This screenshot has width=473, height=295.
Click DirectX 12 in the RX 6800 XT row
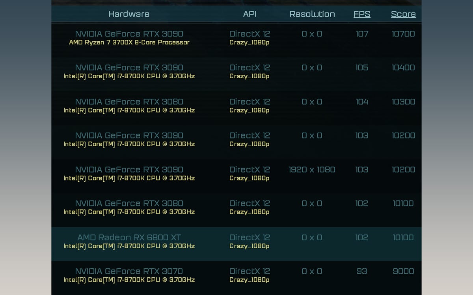tap(250, 238)
